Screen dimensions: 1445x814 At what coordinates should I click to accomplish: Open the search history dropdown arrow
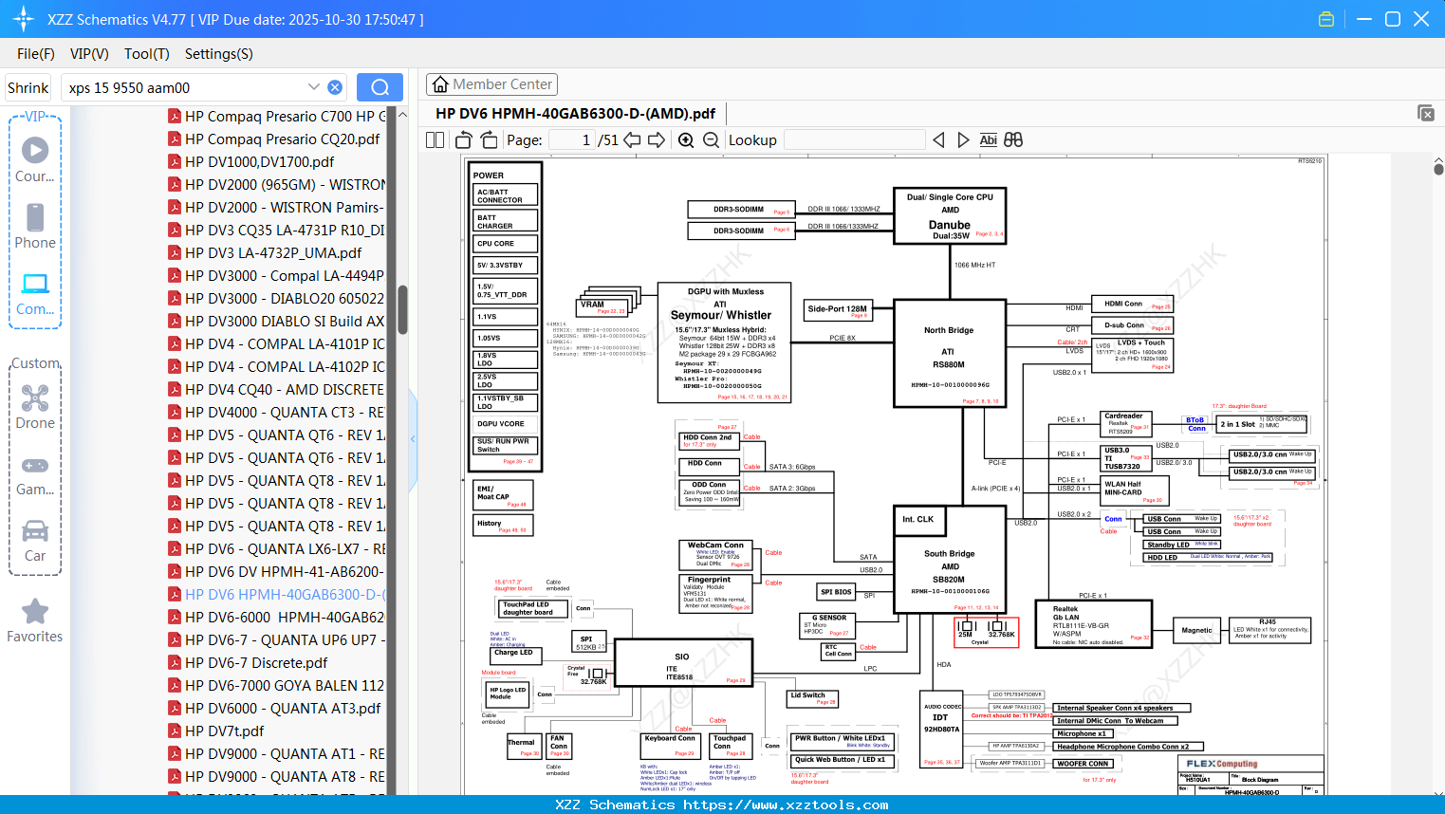(x=314, y=87)
